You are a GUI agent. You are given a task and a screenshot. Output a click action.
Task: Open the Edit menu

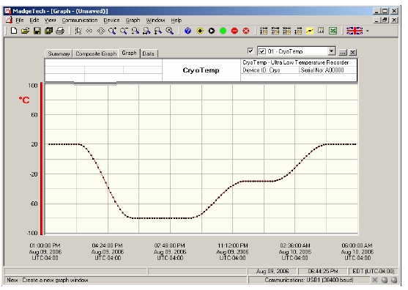34,20
